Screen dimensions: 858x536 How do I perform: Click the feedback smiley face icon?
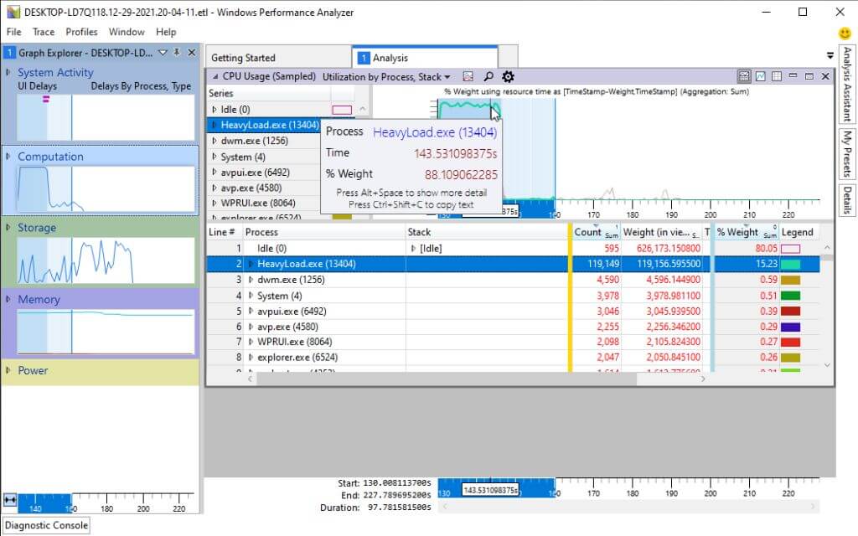coord(845,33)
